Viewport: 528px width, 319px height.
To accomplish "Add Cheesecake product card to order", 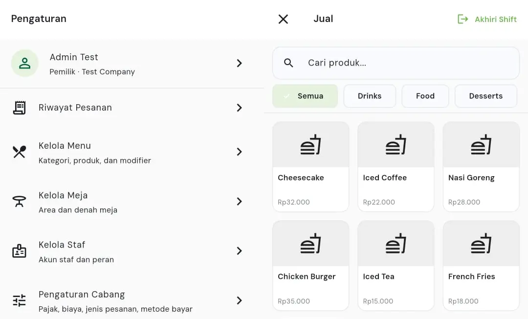I will tap(311, 167).
